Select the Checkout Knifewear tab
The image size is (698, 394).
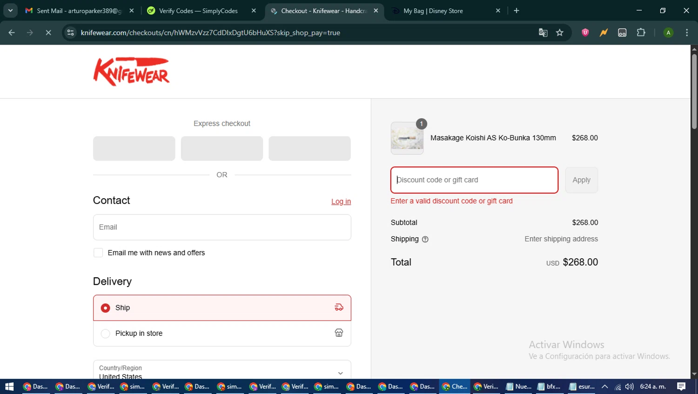tap(324, 11)
